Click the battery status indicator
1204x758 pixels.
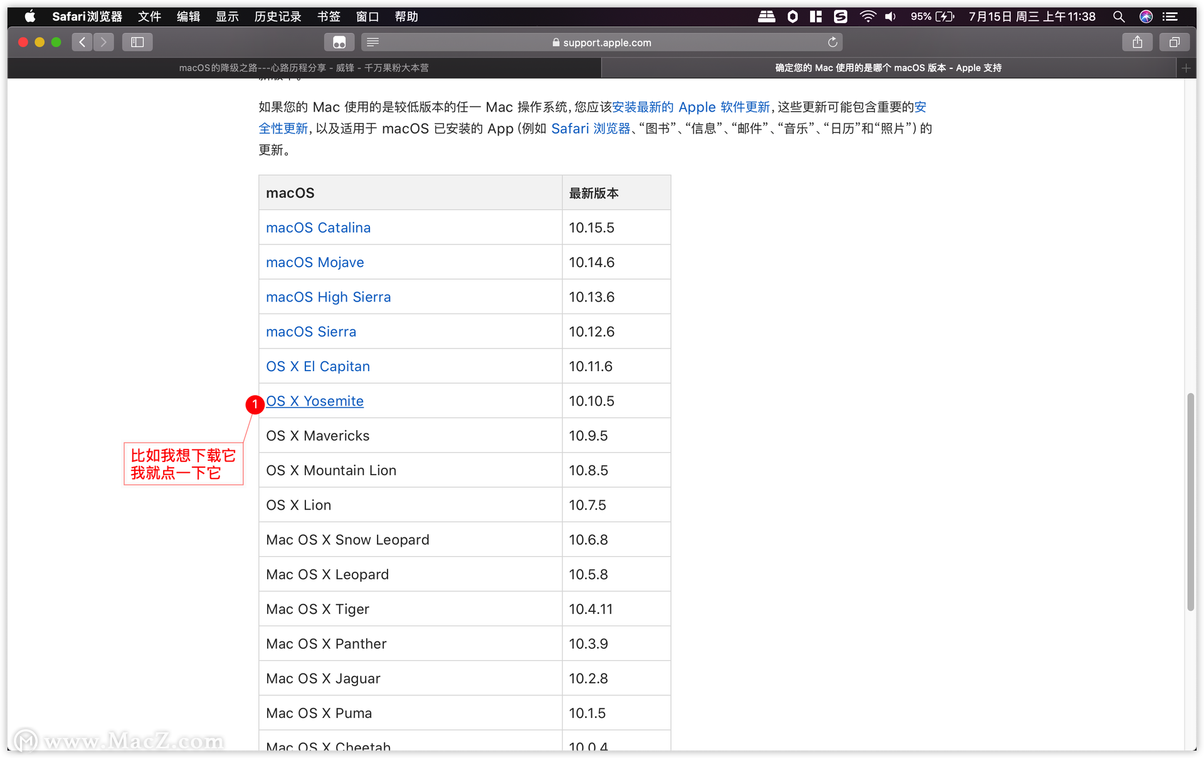click(x=932, y=16)
